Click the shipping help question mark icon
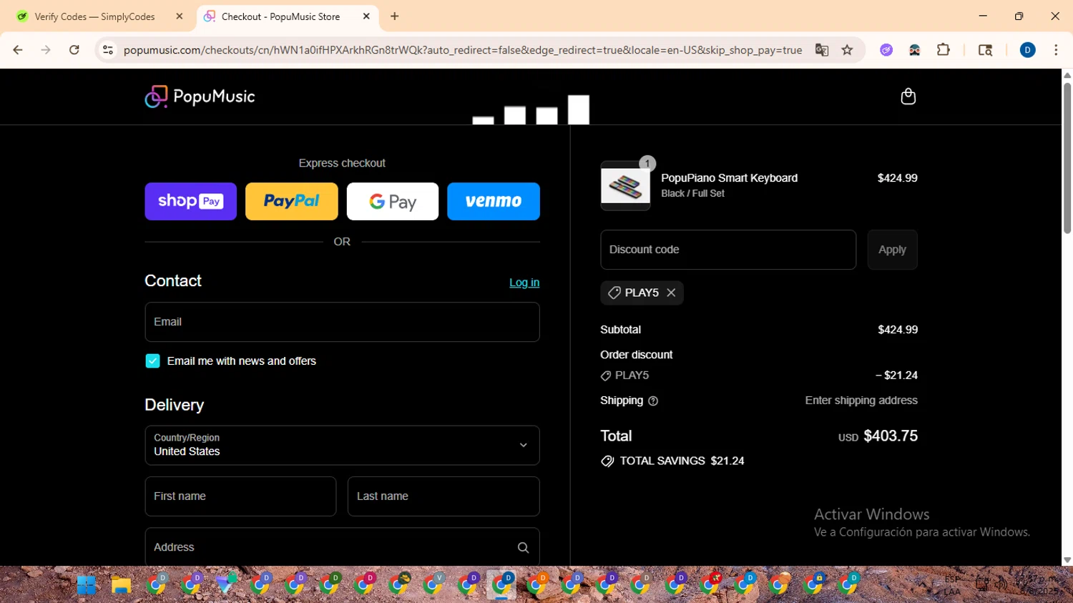1073x603 pixels. point(652,401)
